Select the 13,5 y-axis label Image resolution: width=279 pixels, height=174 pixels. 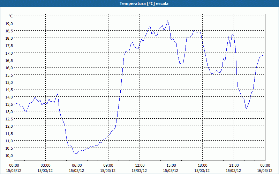coord(10,104)
